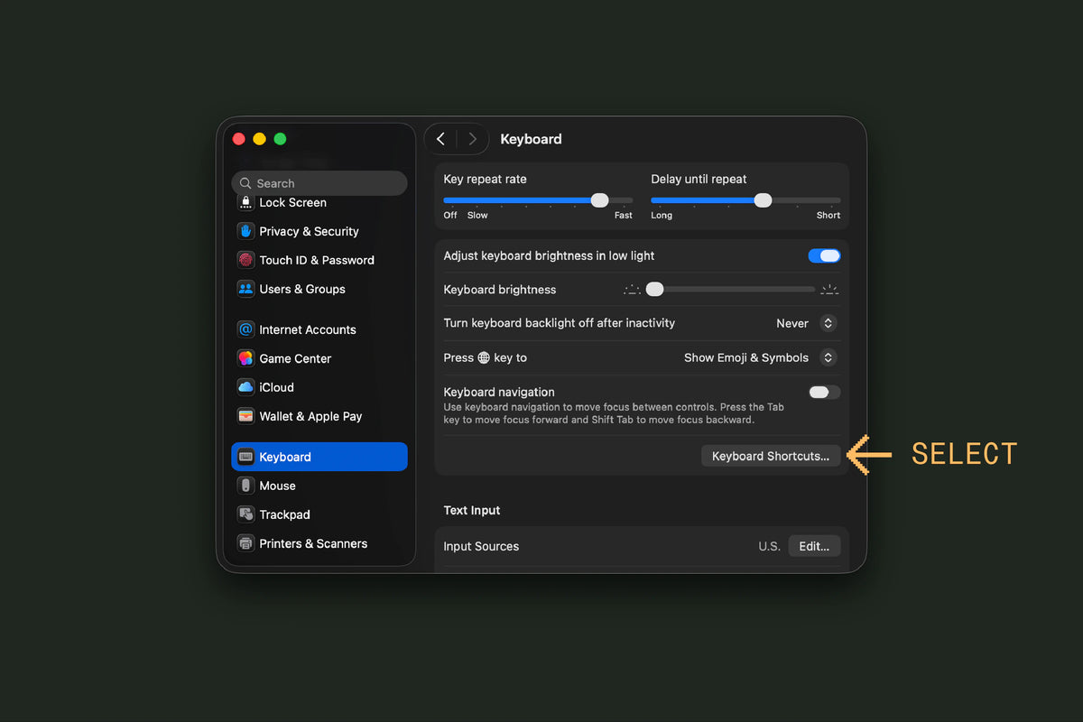
Task: Click the Keyboard brightness slider
Action: pos(730,290)
